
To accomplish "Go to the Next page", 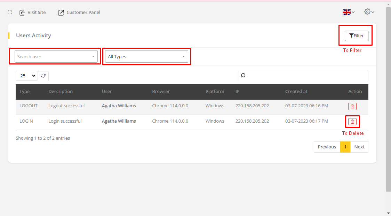I will 359,147.
